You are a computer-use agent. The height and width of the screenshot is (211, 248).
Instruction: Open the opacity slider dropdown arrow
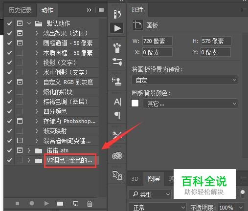coord(241,208)
